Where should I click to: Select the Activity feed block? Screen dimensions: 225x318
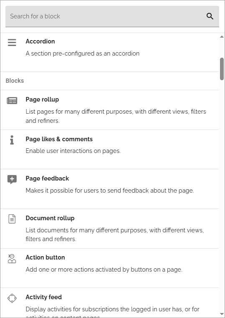[x=109, y=303]
